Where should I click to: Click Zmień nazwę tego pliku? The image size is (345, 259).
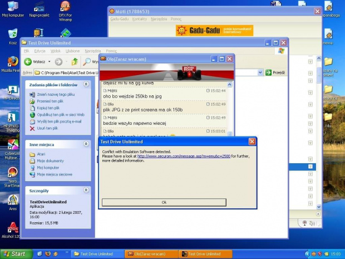[56, 95]
